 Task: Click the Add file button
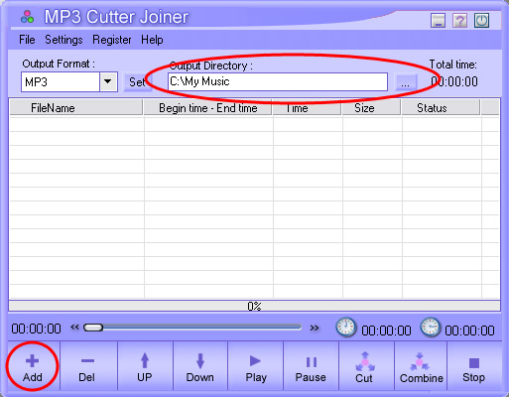point(33,366)
